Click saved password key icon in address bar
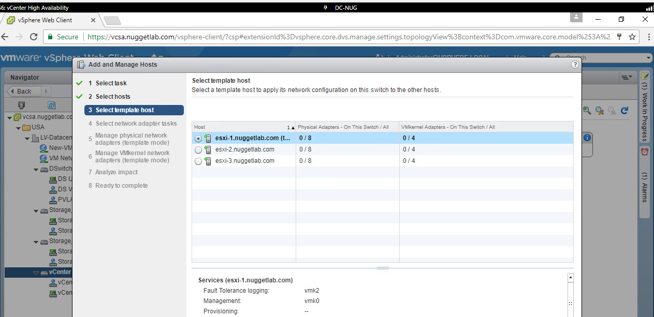The height and width of the screenshot is (317, 654). click(x=619, y=37)
